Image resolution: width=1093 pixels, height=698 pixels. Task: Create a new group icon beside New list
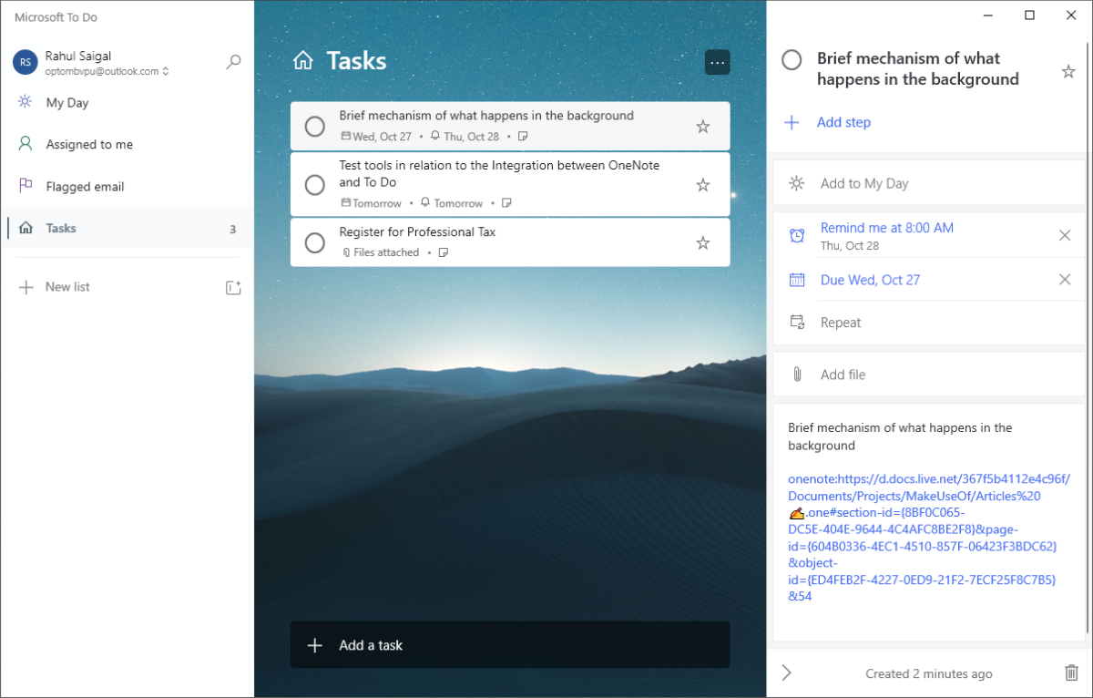coord(233,287)
